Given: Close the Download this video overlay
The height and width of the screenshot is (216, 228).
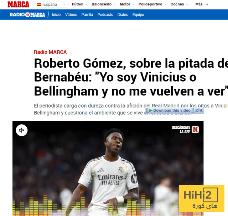Looking at the screenshot, I should 201,110.
